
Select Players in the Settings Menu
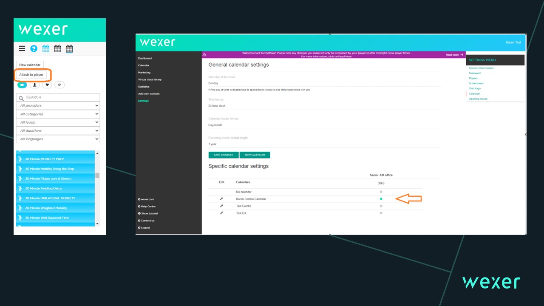click(473, 78)
